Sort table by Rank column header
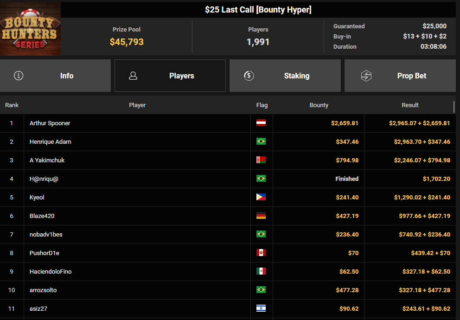 click(x=12, y=105)
